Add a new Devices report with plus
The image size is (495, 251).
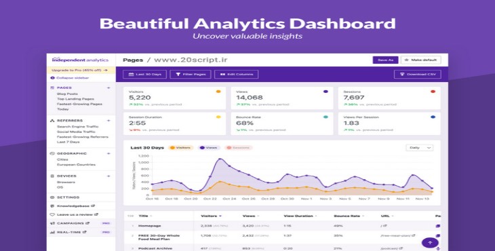pyautogui.click(x=108, y=176)
